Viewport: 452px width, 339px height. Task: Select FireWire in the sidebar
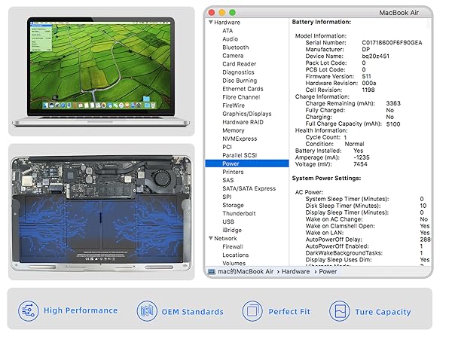[x=234, y=105]
